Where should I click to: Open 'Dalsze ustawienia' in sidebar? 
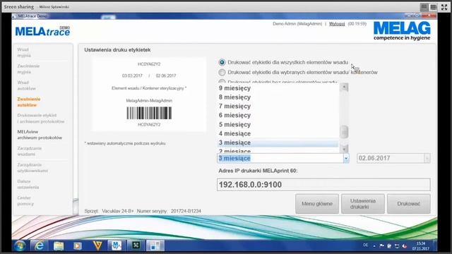(x=28, y=184)
